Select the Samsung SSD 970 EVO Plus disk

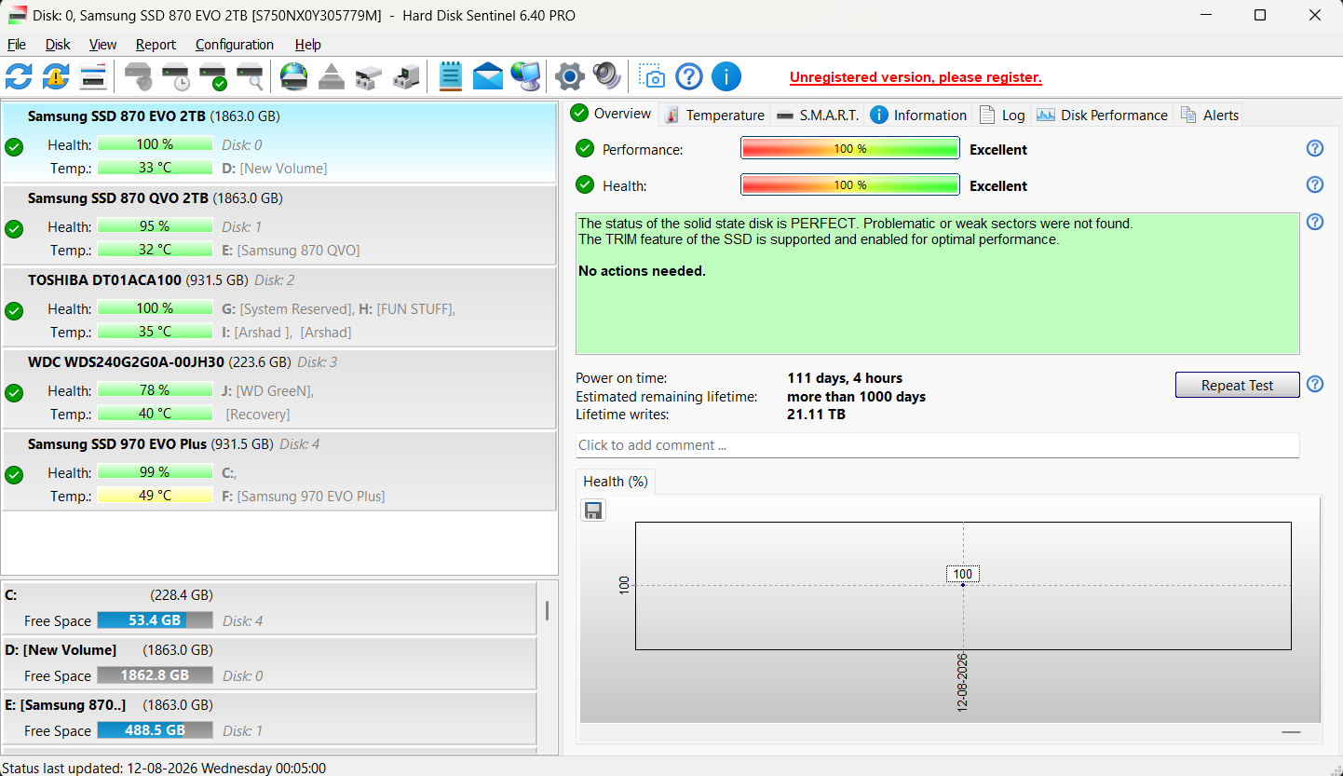point(278,470)
